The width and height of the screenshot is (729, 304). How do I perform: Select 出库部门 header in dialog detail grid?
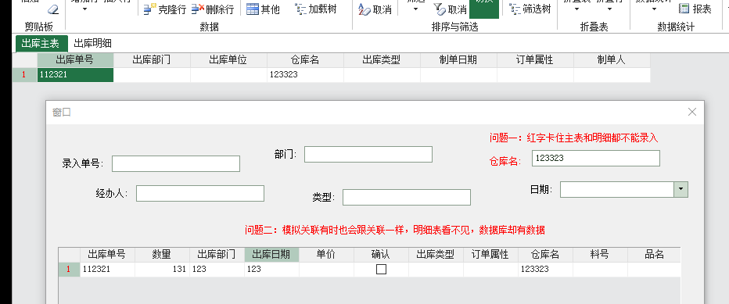coord(217,255)
